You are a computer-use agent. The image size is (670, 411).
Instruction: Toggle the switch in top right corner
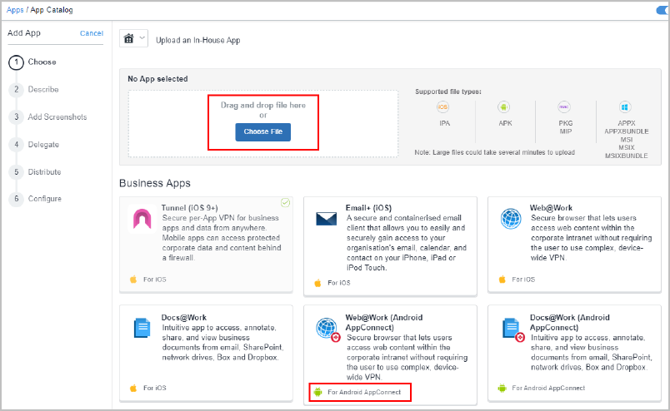[x=662, y=10]
